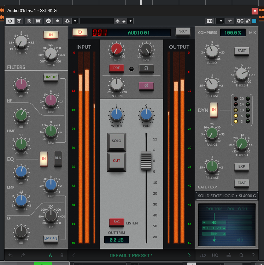Toggle the gate FAST button
Viewport: 264px width, 265px height.
click(x=241, y=183)
